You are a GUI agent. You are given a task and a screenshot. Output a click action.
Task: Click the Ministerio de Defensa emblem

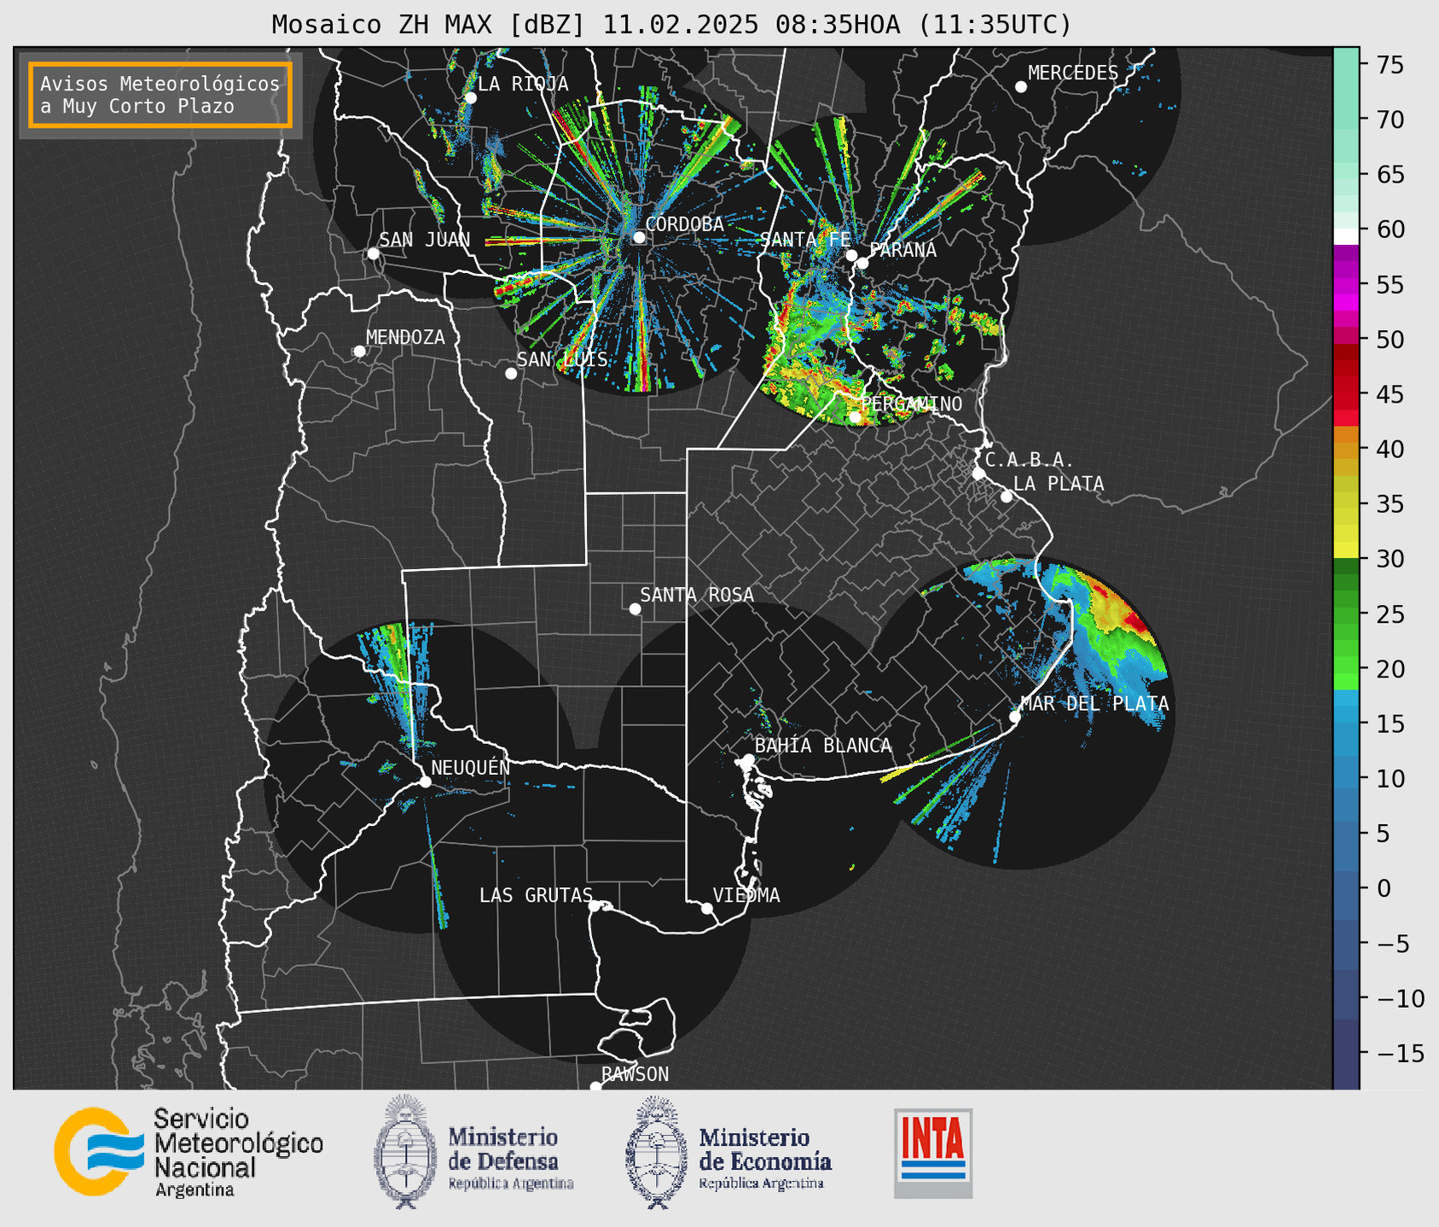(x=404, y=1152)
